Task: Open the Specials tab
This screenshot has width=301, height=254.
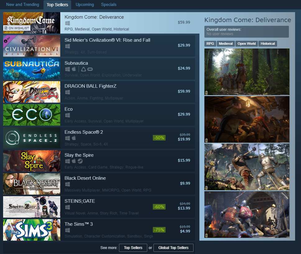Action: click(109, 4)
